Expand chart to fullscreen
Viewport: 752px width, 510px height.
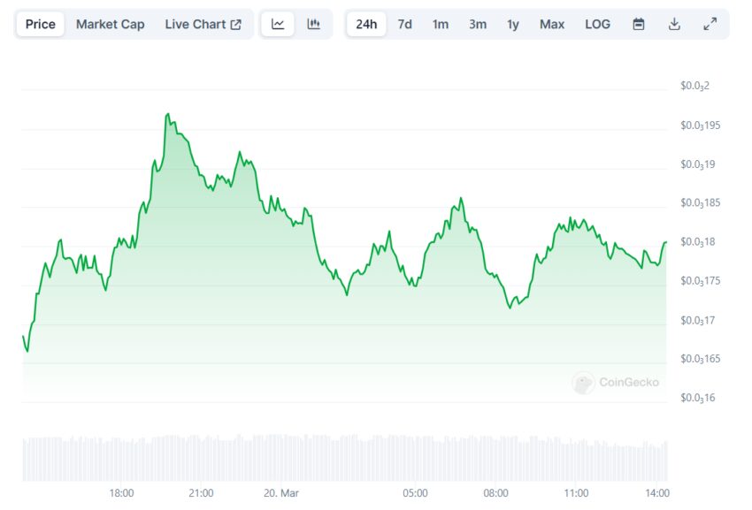(710, 24)
